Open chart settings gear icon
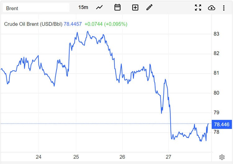 click(x=222, y=157)
